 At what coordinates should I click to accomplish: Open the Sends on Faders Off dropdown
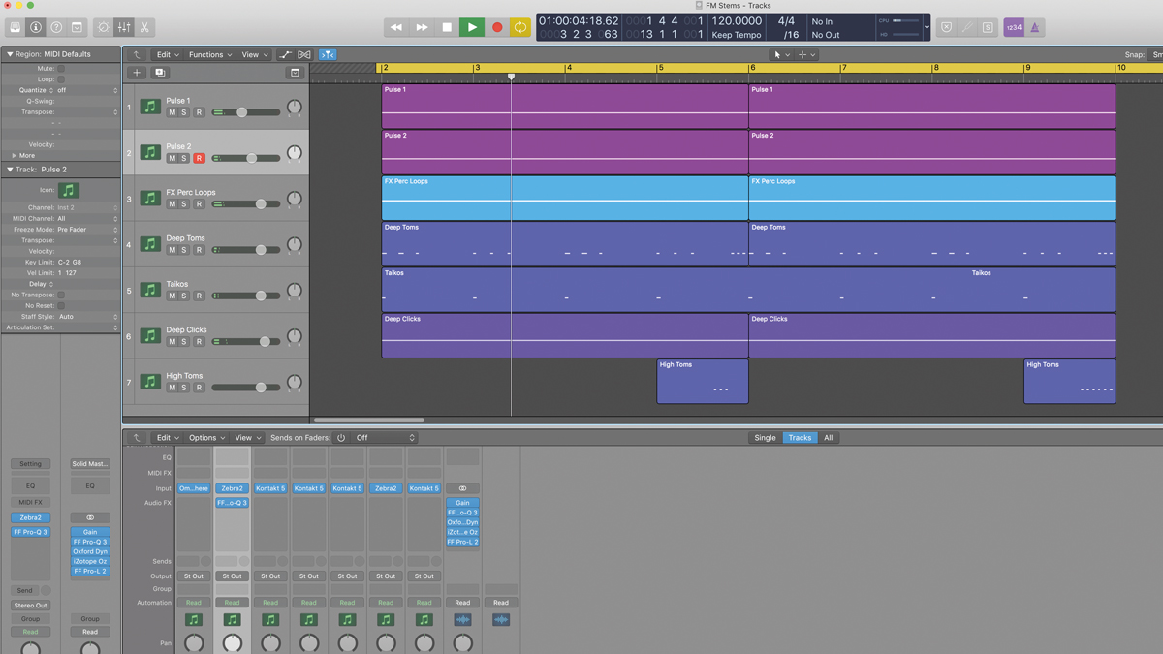[385, 438]
